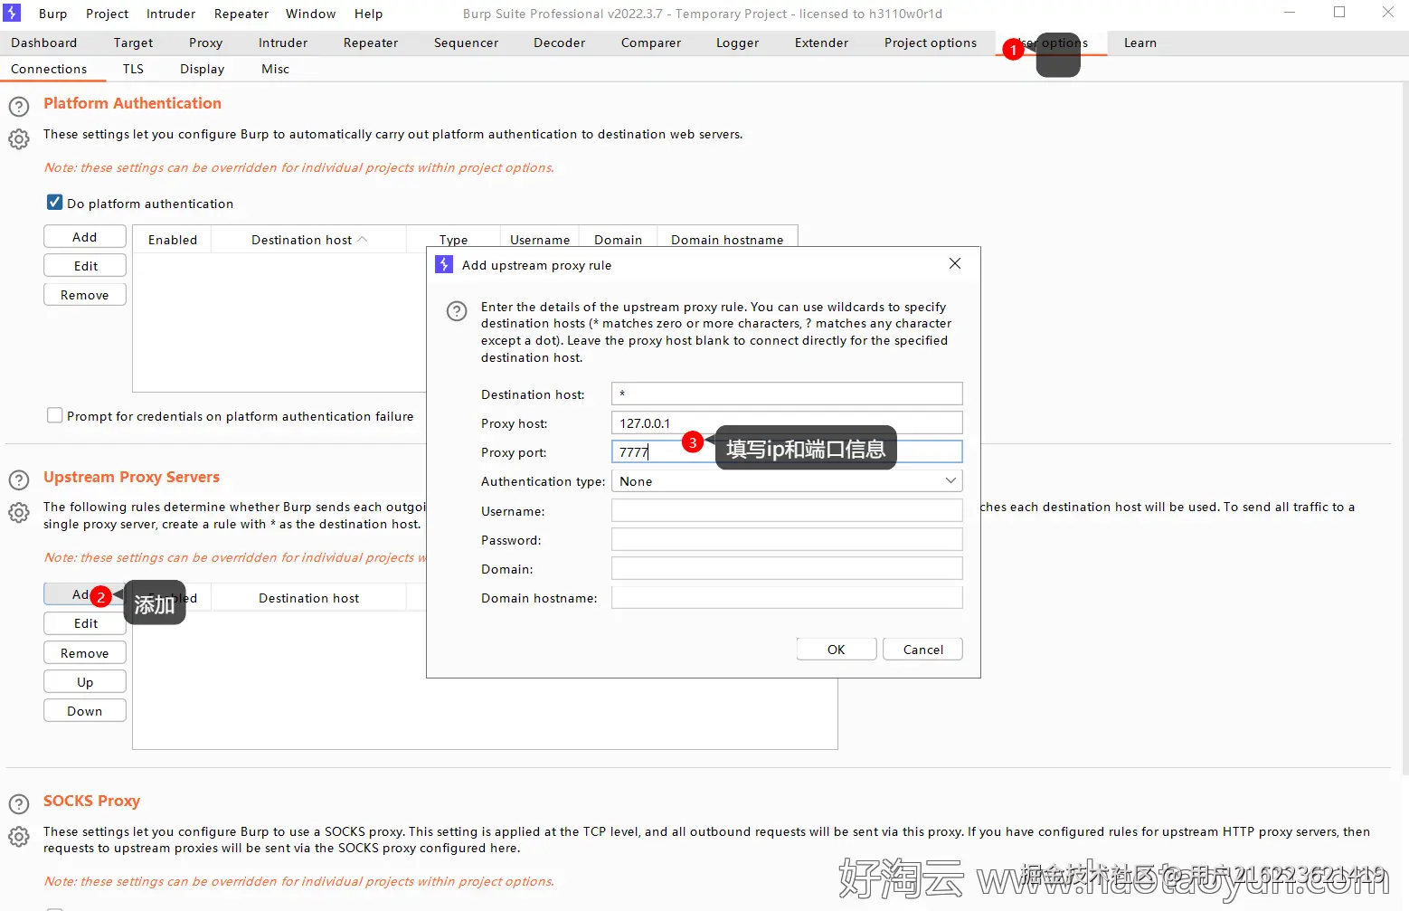This screenshot has width=1409, height=911.
Task: Open help for Upstream Proxy Servers
Action: click(x=19, y=480)
